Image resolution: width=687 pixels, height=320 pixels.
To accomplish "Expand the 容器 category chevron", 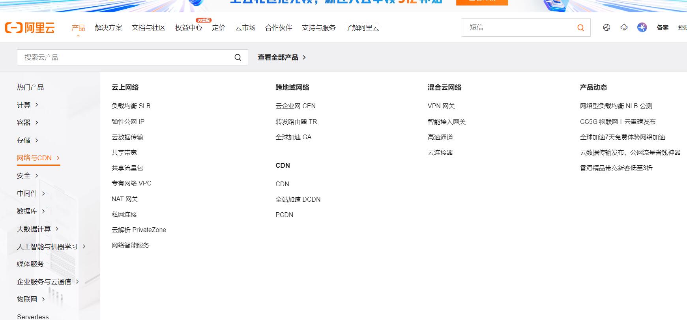I will (x=37, y=122).
